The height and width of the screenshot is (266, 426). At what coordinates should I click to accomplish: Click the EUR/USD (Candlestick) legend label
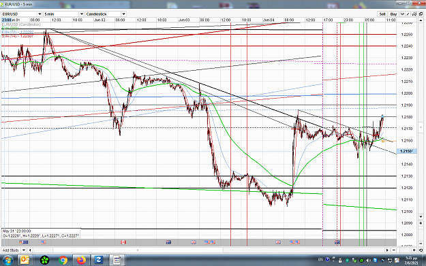[x=21, y=24]
